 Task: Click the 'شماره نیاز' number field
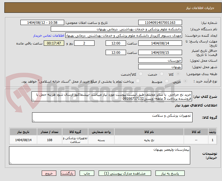(x=160, y=23)
